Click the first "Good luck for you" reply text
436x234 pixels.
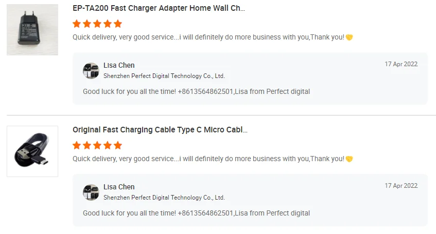tap(196, 92)
